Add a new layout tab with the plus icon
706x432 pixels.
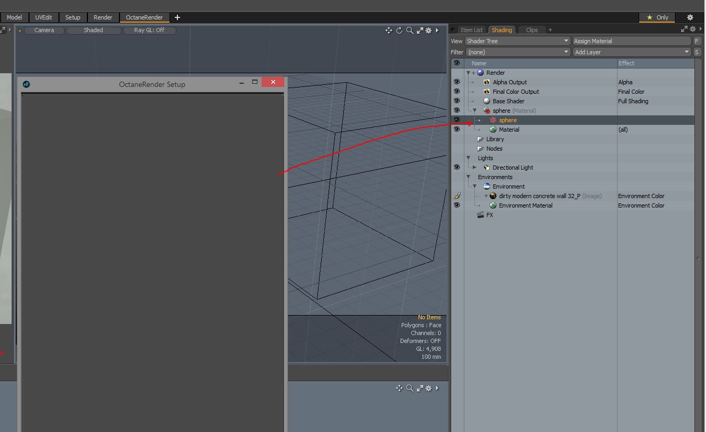coord(177,17)
